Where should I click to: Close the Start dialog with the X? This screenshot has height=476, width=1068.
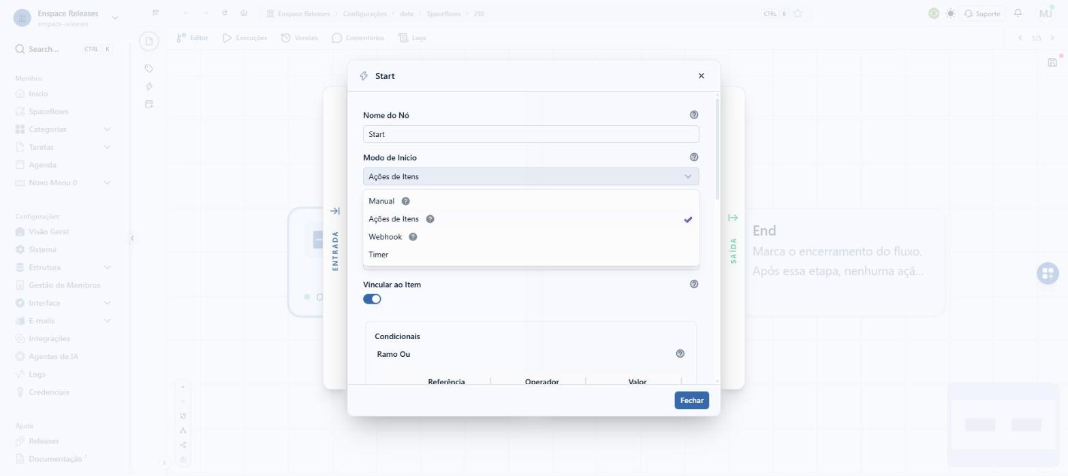[x=701, y=76]
